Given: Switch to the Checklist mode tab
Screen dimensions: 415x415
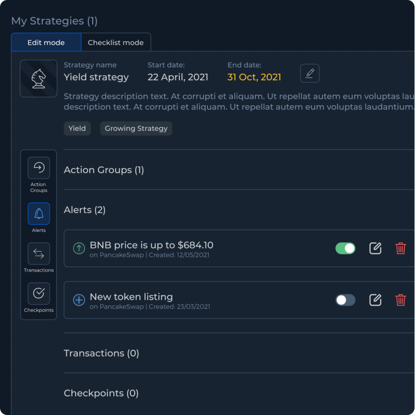Looking at the screenshot, I should pos(116,42).
